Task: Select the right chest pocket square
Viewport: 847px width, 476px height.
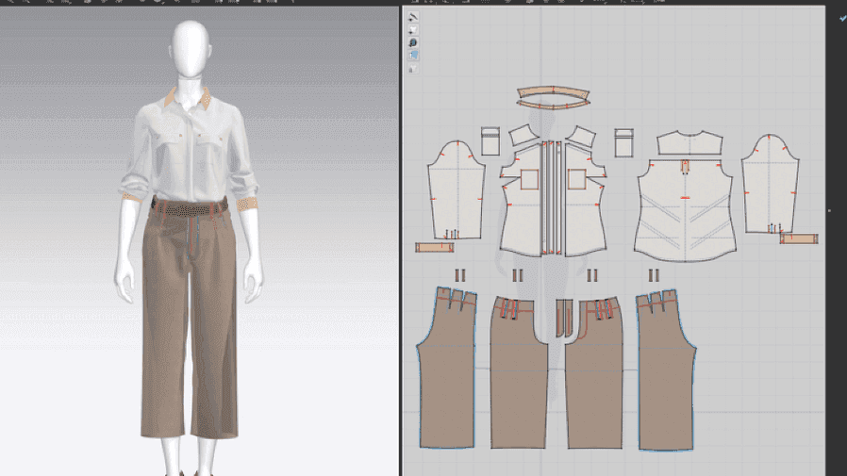Action: point(577,180)
